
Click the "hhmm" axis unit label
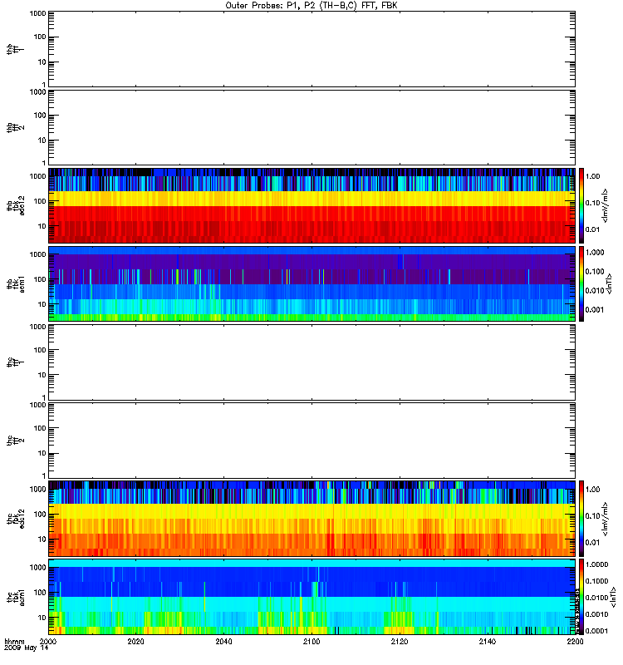(14, 642)
